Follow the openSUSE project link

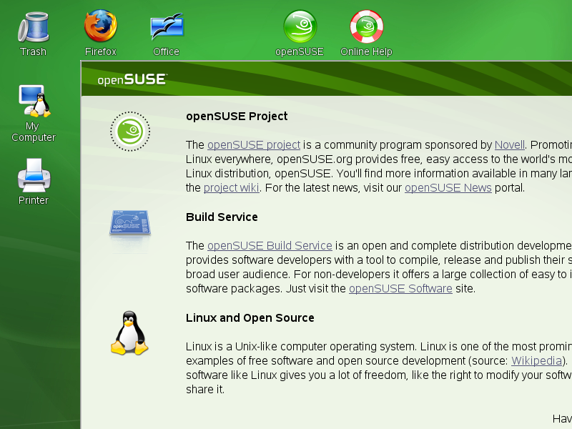(x=254, y=145)
